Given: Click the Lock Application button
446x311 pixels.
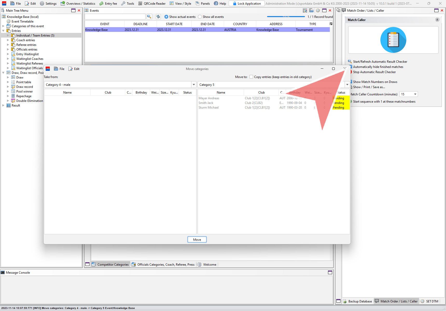Looking at the screenshot, I should [x=247, y=3].
